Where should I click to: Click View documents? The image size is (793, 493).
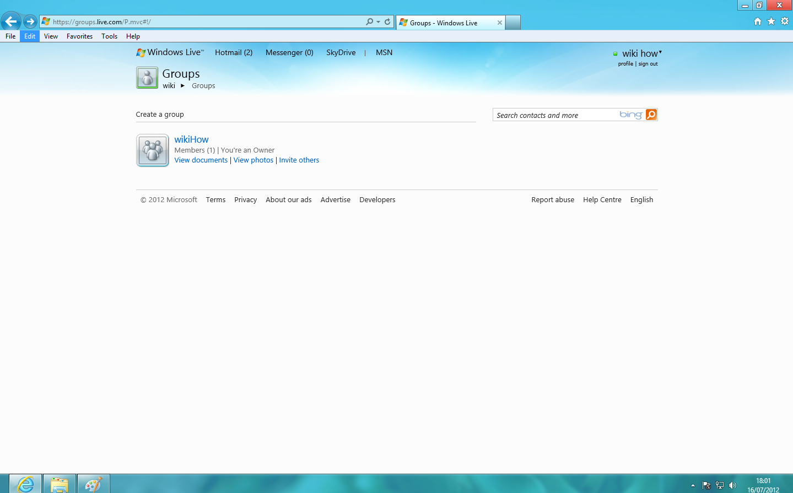point(201,160)
